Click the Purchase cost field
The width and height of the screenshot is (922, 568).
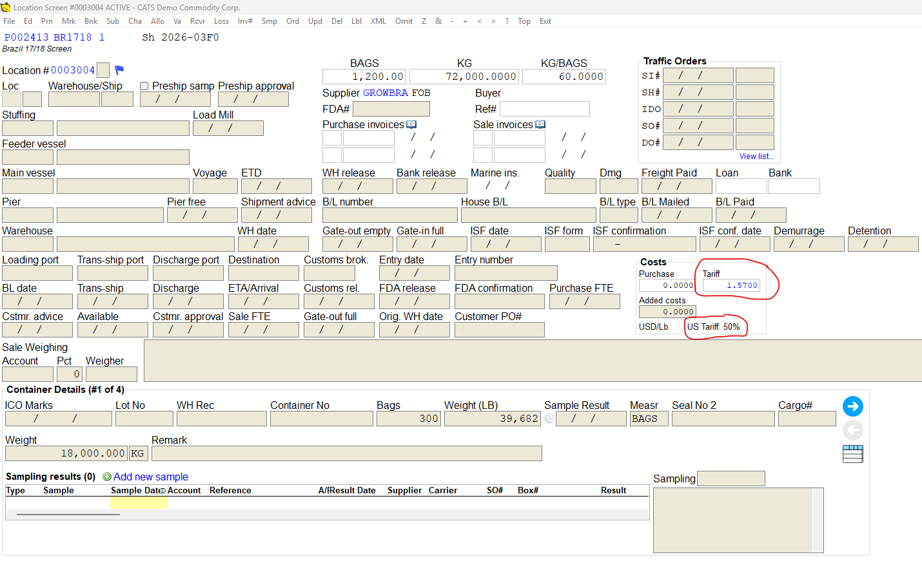[667, 285]
